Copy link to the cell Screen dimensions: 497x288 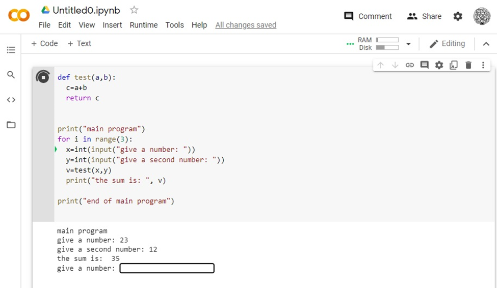409,65
